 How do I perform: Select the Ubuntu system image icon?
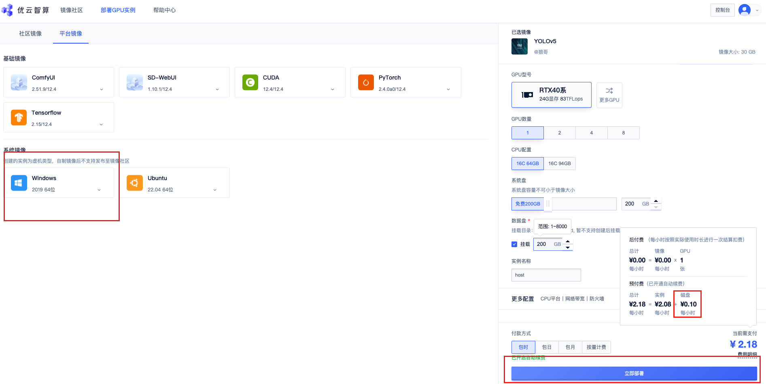[x=135, y=183]
